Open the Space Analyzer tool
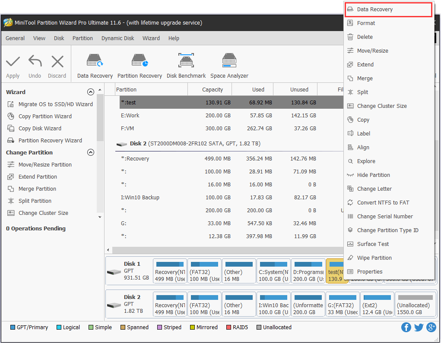This screenshot has height=343, width=441. click(229, 66)
